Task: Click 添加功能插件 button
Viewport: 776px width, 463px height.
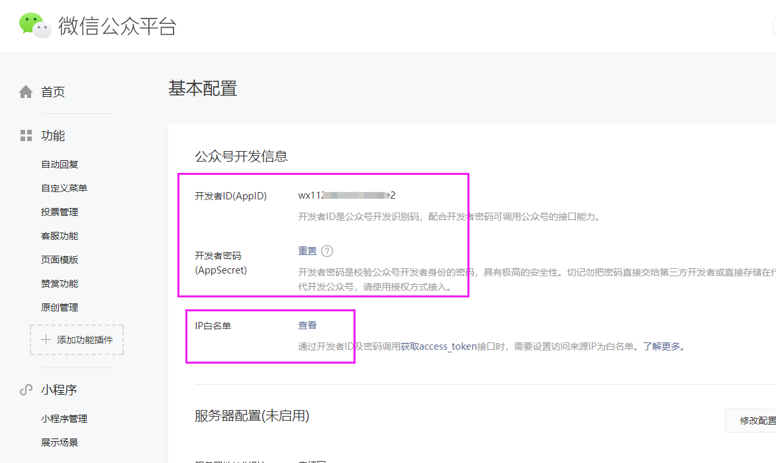Action: (x=77, y=340)
